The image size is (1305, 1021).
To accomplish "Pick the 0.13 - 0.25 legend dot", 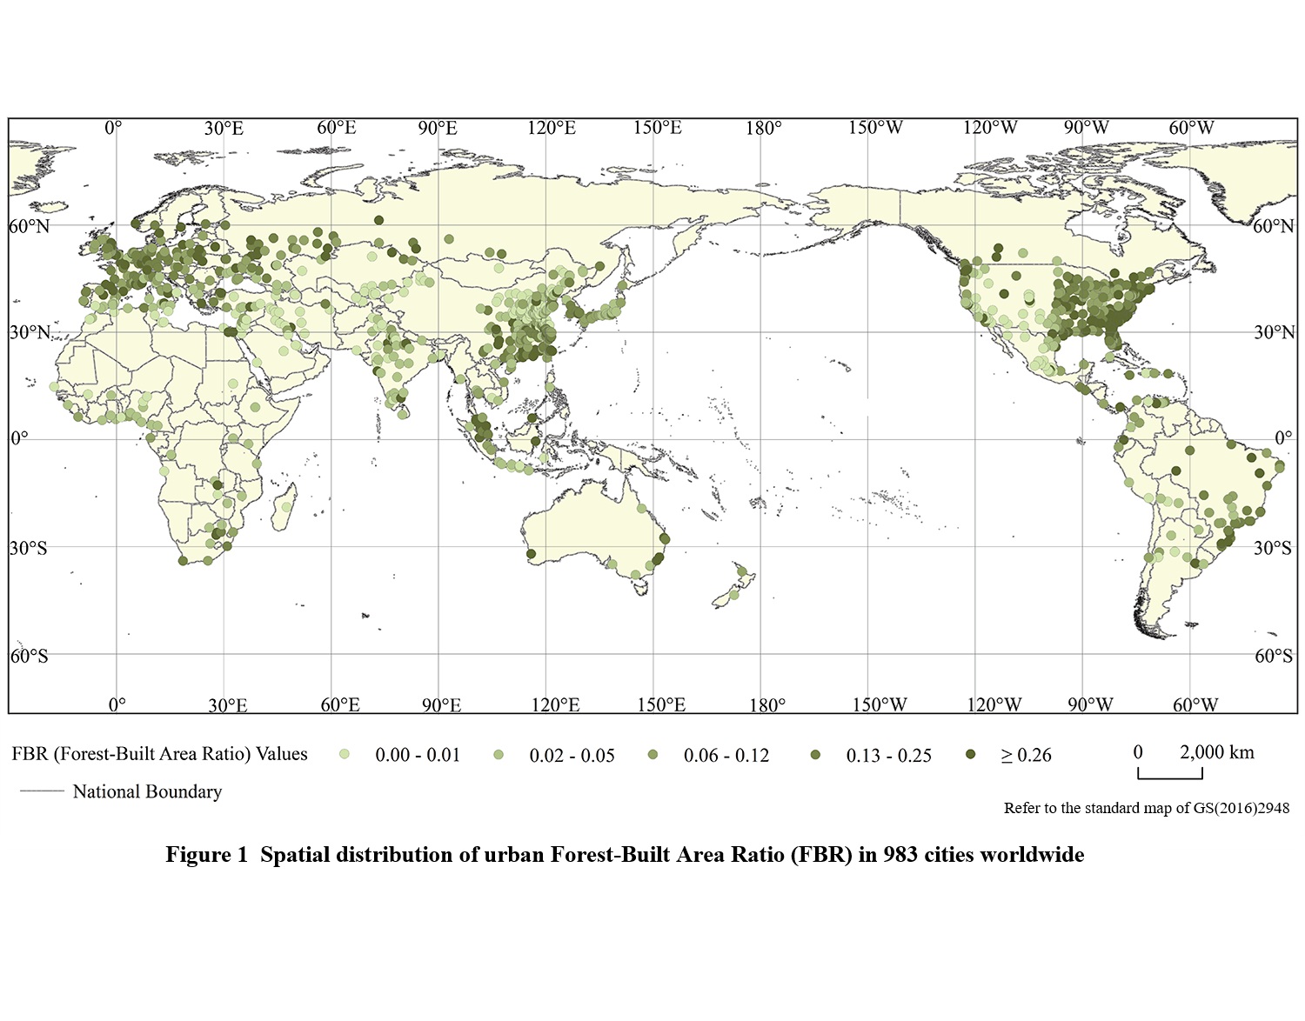I will click(815, 755).
